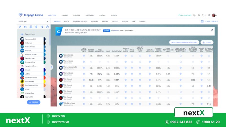Open the More menu dropdown
This screenshot has height=127, width=226.
point(114,15)
